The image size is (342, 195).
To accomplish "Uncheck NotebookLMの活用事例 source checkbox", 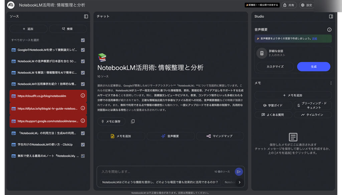I will point(83,84).
